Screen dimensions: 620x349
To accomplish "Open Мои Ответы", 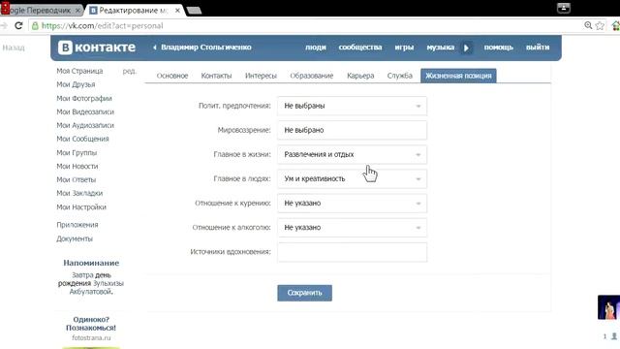I will coord(77,179).
